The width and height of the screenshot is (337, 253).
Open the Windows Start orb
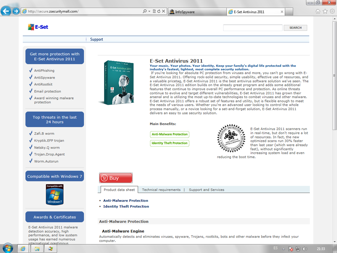click(x=8, y=249)
